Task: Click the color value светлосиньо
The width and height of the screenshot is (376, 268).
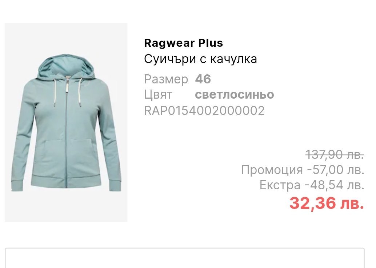Action: (234, 95)
